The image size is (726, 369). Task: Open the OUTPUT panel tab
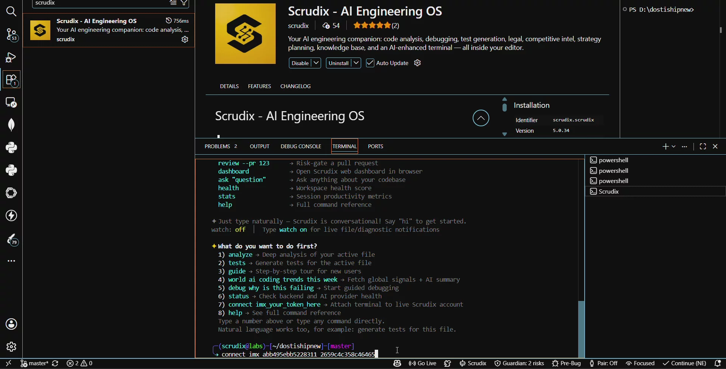coord(259,146)
